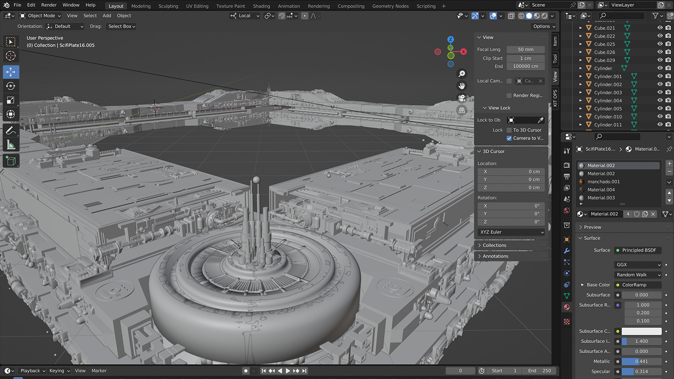
Task: Expand the Collections panel
Action: 495,246
